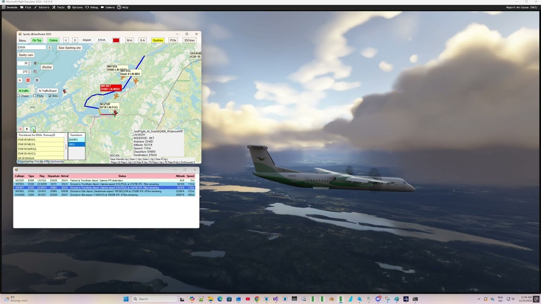
Task: Open the Options menu
Action: click(x=75, y=7)
